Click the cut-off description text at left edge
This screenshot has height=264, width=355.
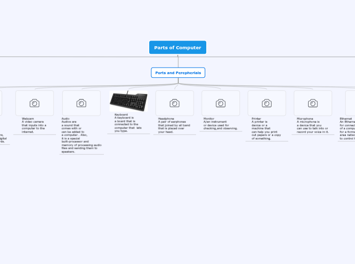(x=3, y=138)
